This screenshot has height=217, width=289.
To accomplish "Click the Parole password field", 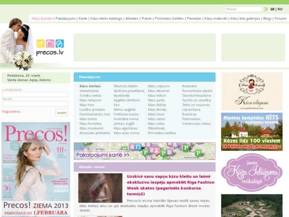I will [x=35, y=104].
